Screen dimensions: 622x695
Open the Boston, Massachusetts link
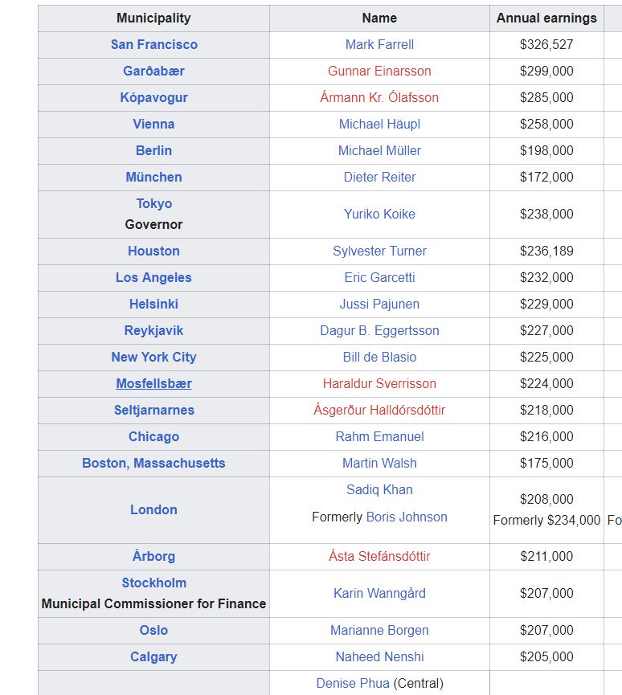point(153,463)
